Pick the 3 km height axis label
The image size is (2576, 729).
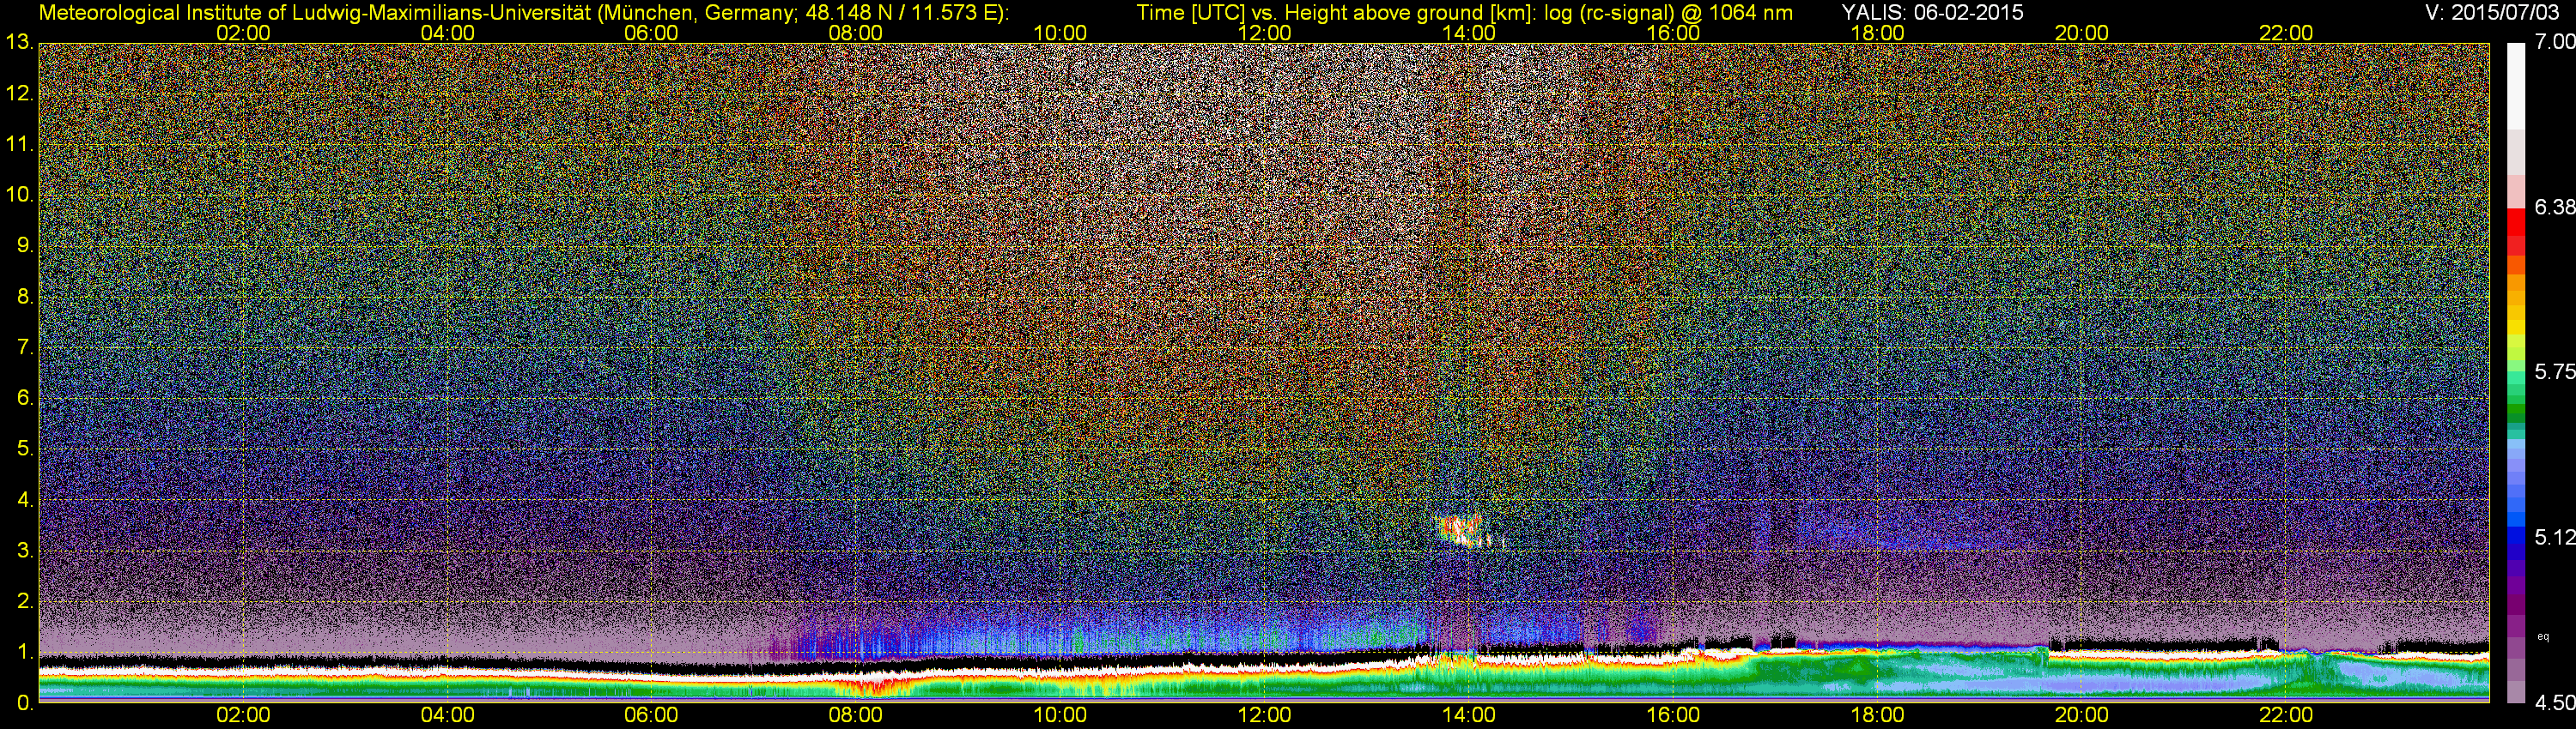[x=25, y=551]
